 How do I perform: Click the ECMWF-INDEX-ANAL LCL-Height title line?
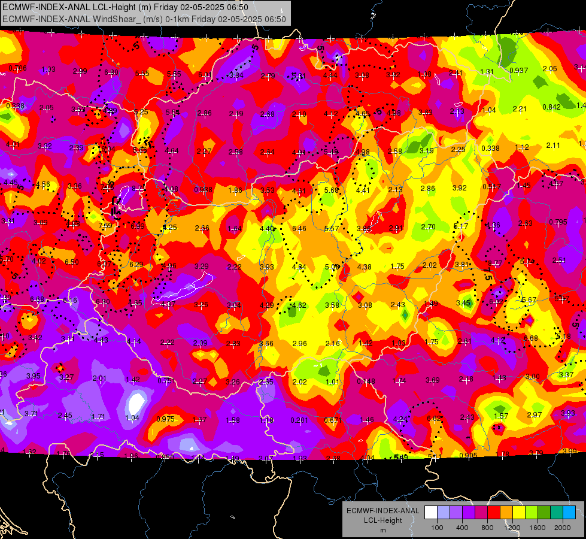click(x=125, y=7)
